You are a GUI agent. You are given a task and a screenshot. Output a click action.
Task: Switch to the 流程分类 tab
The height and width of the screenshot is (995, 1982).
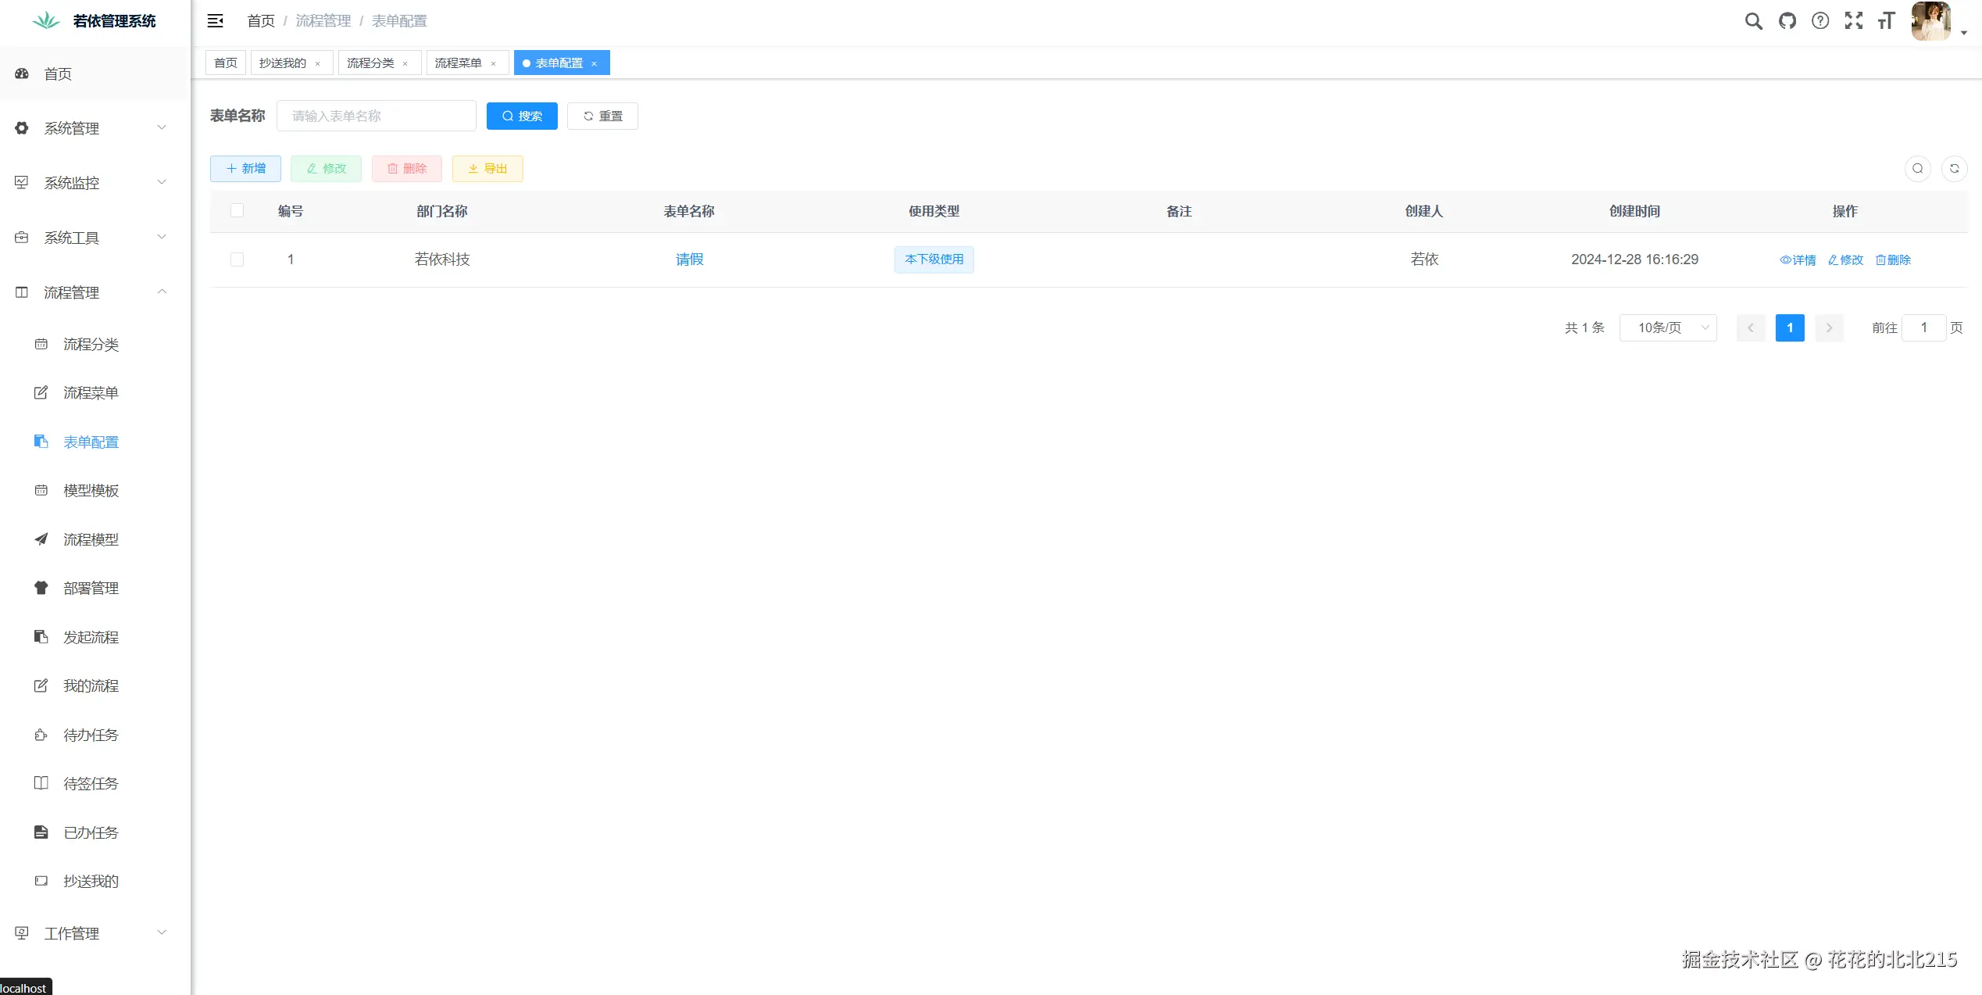[x=370, y=63]
